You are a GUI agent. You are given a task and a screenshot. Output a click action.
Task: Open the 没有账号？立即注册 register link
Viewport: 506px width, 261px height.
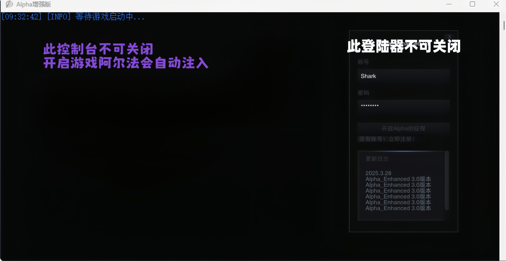[387, 139]
